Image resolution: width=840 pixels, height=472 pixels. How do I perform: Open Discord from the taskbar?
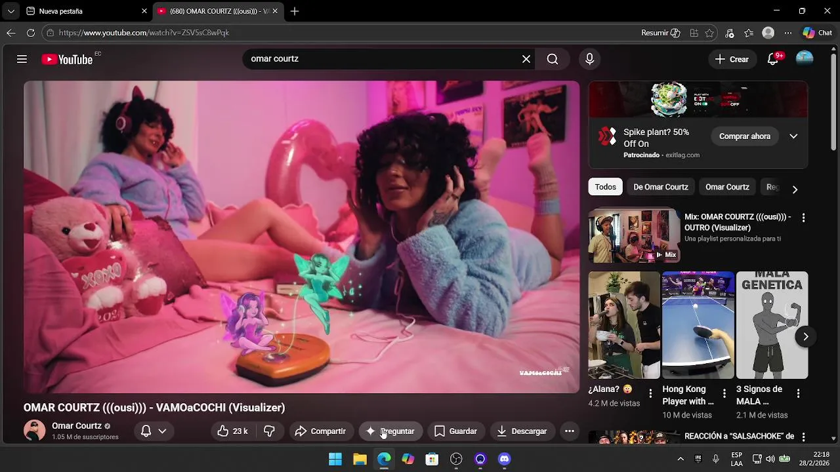pos(504,459)
